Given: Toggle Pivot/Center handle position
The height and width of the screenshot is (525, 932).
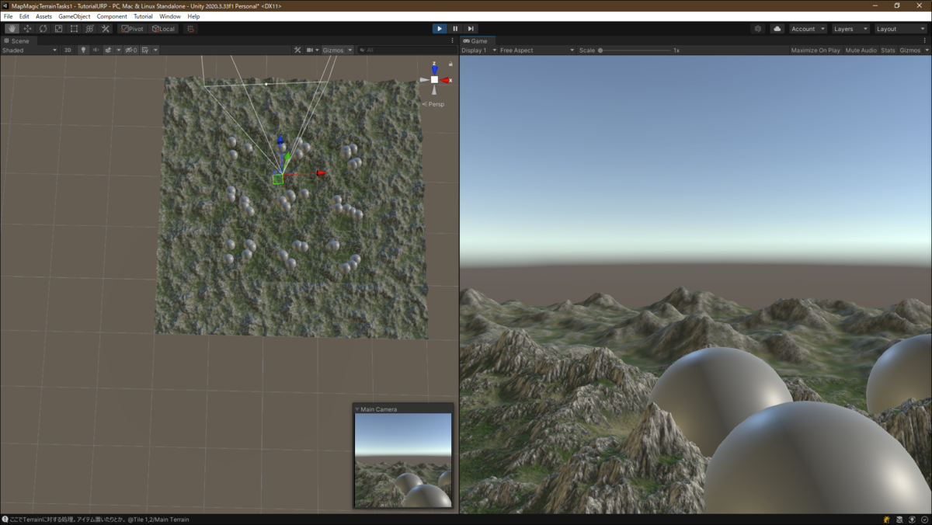Looking at the screenshot, I should click(x=132, y=29).
